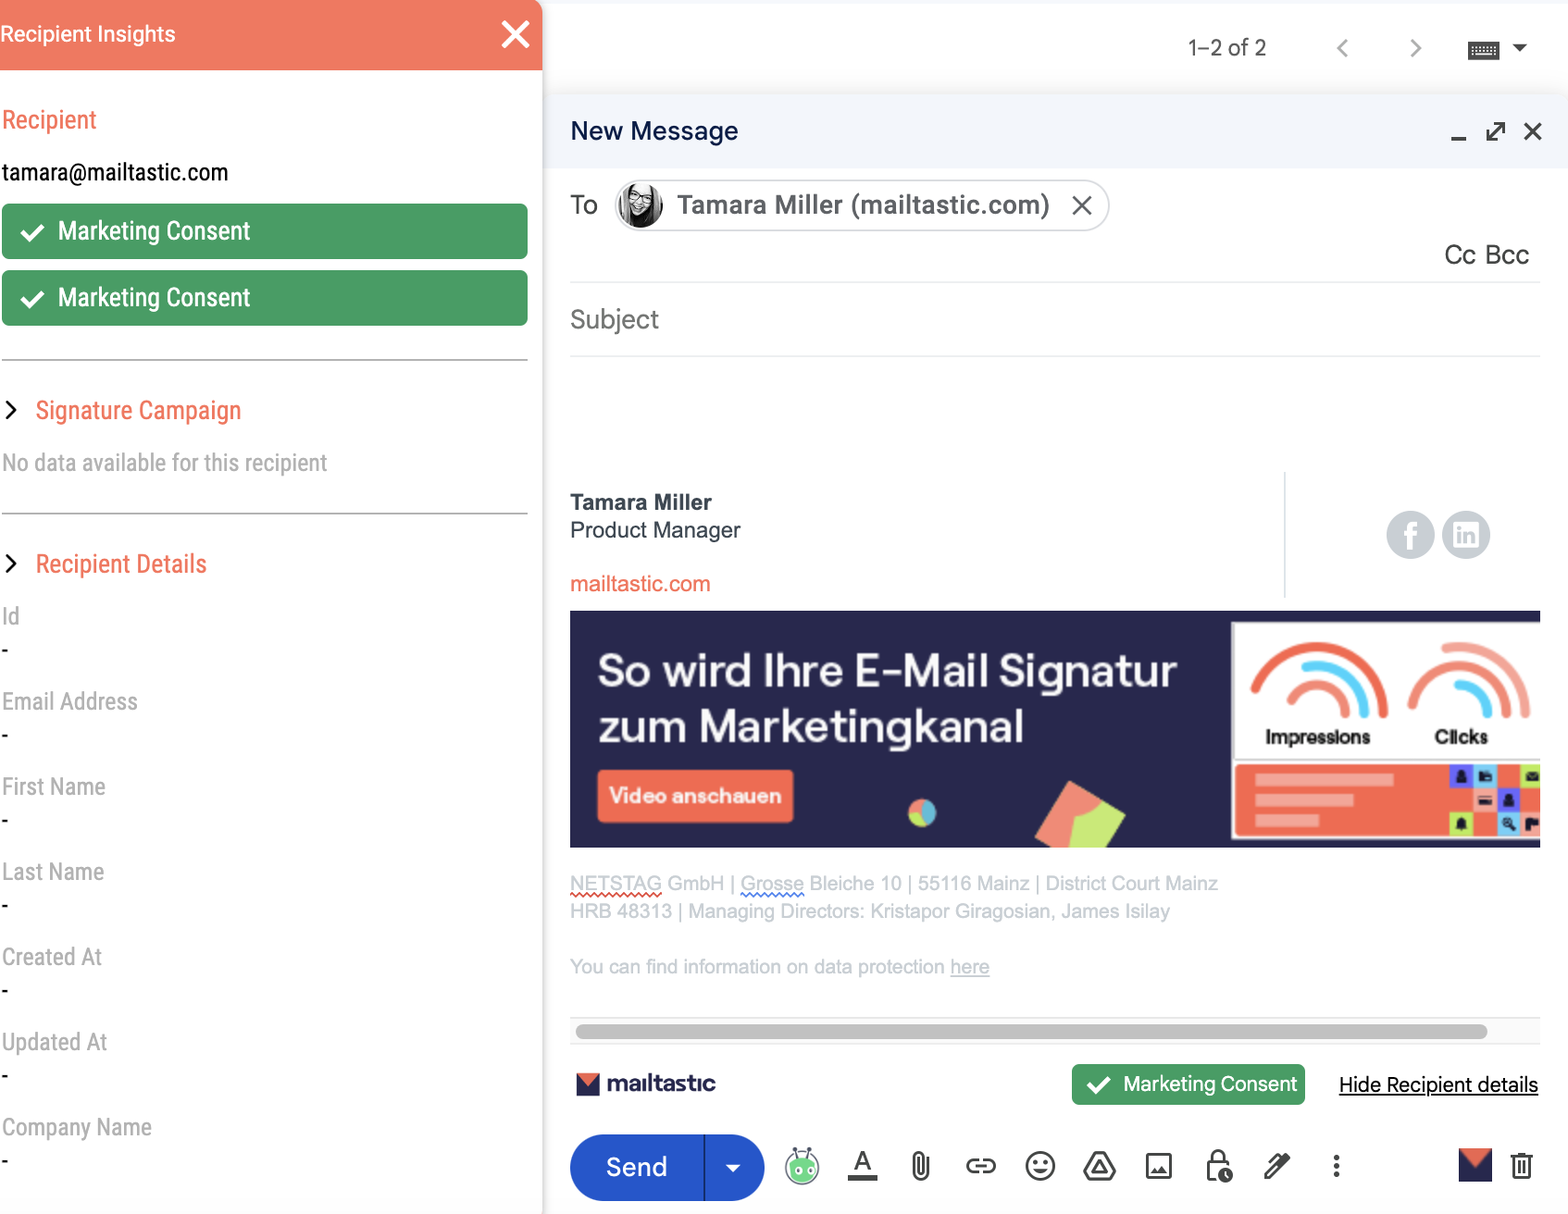Click Video anschauen banner button
Image resolution: width=1568 pixels, height=1214 pixels.
[695, 796]
